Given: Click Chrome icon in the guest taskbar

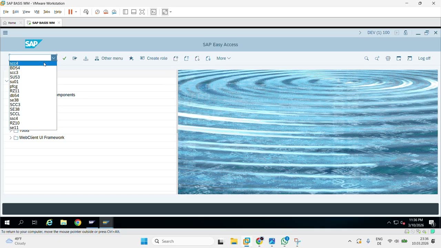Looking at the screenshot, I should (78, 223).
